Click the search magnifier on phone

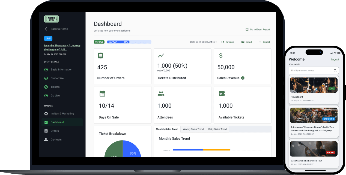point(335,70)
